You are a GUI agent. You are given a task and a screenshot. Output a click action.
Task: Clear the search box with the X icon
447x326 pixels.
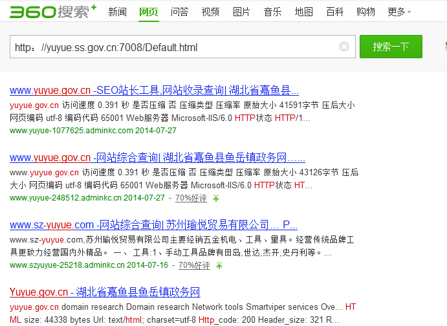click(x=344, y=47)
